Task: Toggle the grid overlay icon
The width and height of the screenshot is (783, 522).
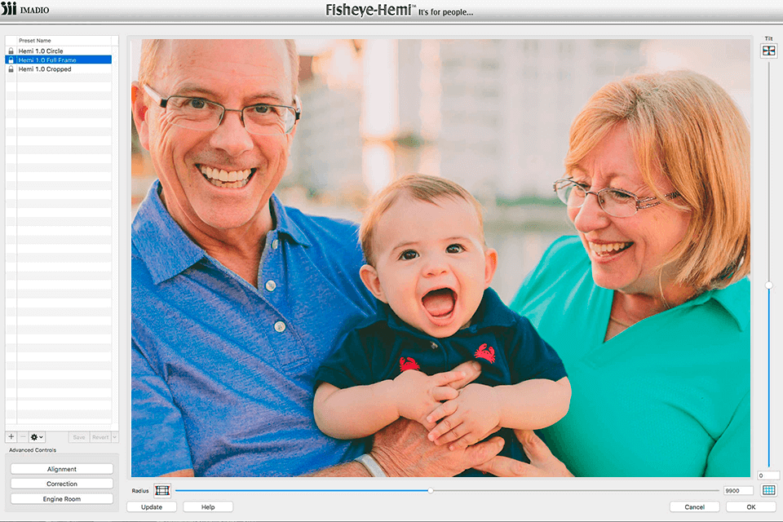Action: [x=768, y=490]
